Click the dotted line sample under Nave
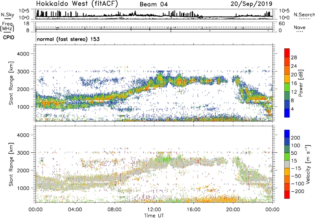 pyautogui.click(x=300, y=32)
